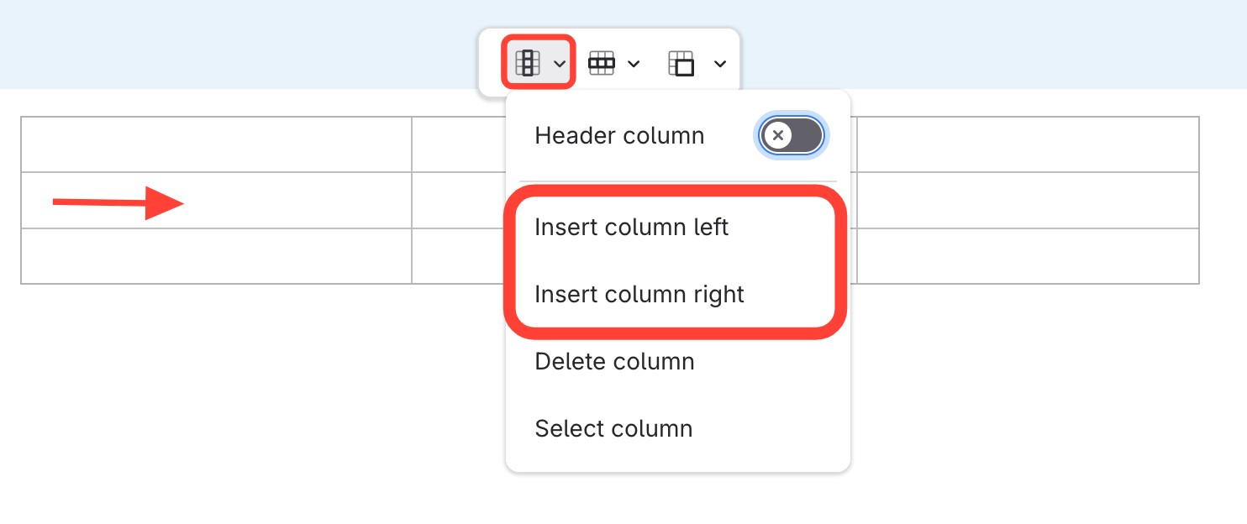Click the middle-right table cell

coord(1027,201)
